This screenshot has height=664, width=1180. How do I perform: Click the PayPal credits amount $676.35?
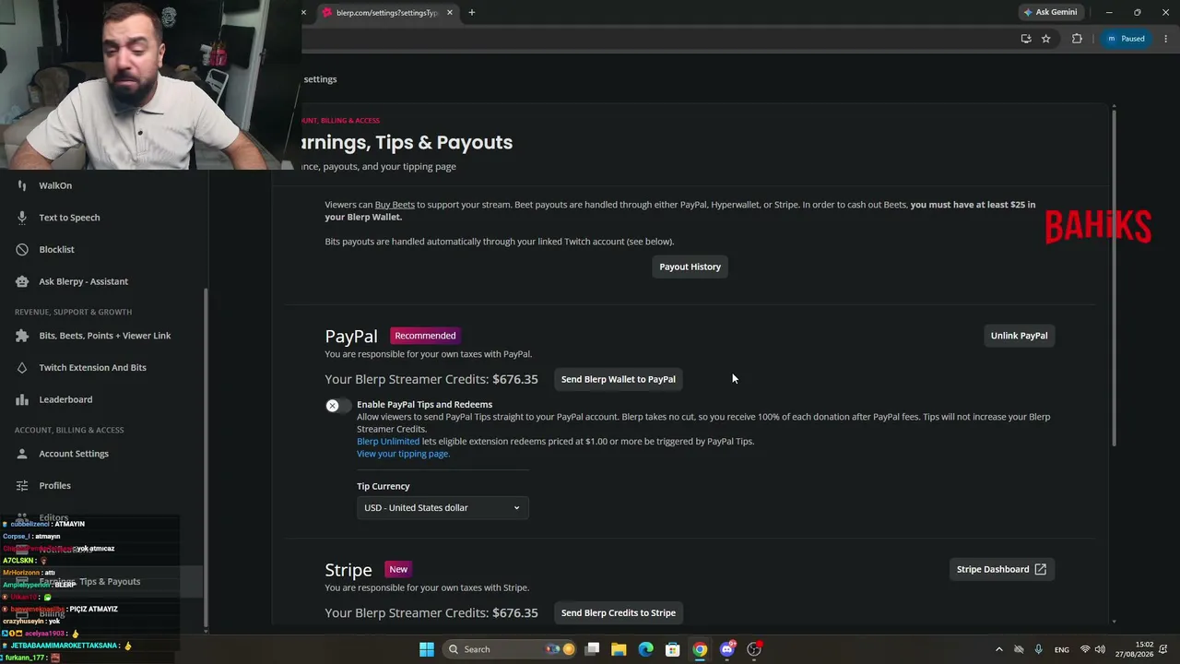[515, 379]
